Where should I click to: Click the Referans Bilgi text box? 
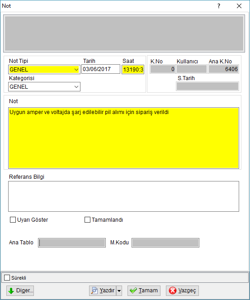(x=123, y=196)
